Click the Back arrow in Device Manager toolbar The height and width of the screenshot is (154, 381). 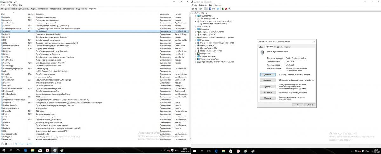[193, 9]
